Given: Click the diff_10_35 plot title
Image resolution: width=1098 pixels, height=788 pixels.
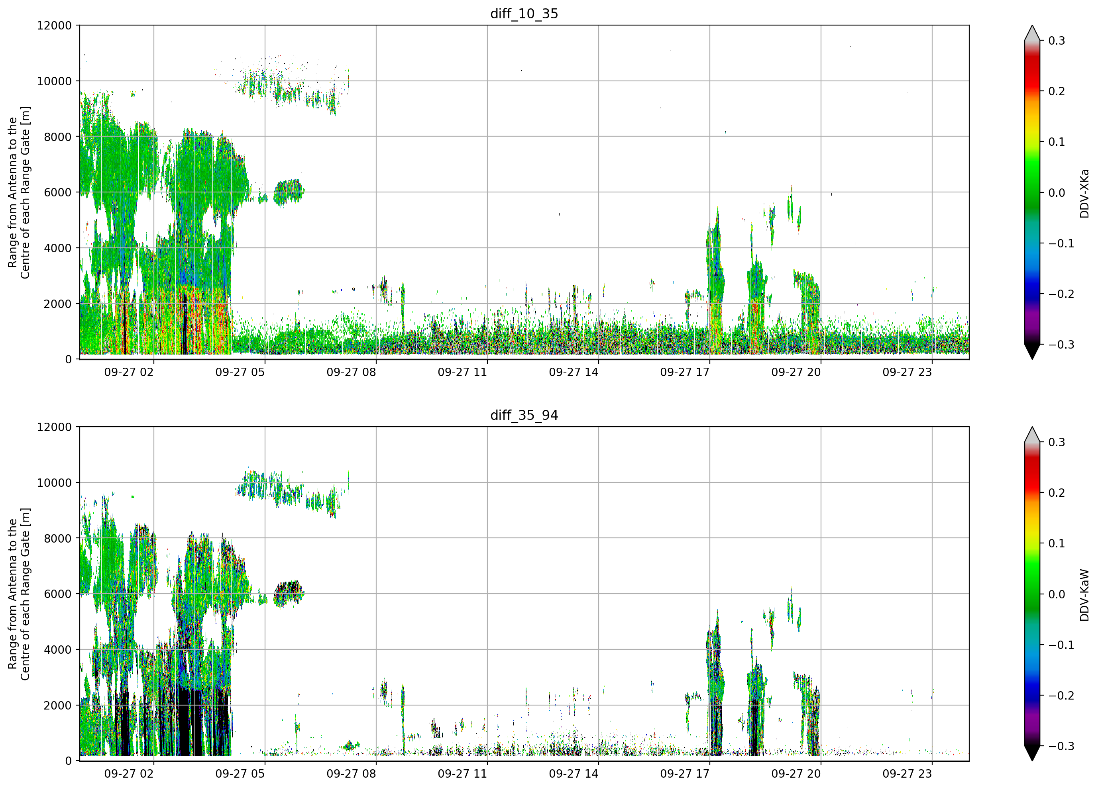Looking at the screenshot, I should coord(524,14).
